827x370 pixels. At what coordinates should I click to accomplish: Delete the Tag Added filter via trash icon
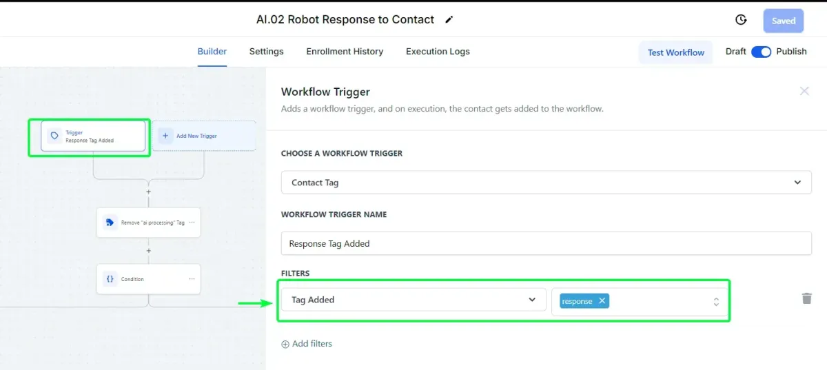806,298
